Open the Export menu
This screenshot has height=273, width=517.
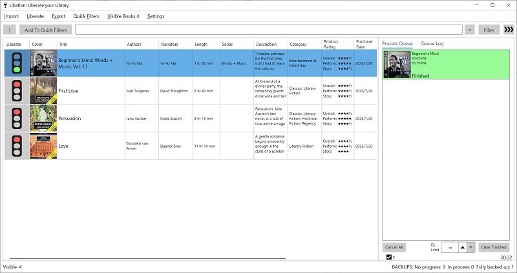pyautogui.click(x=59, y=16)
